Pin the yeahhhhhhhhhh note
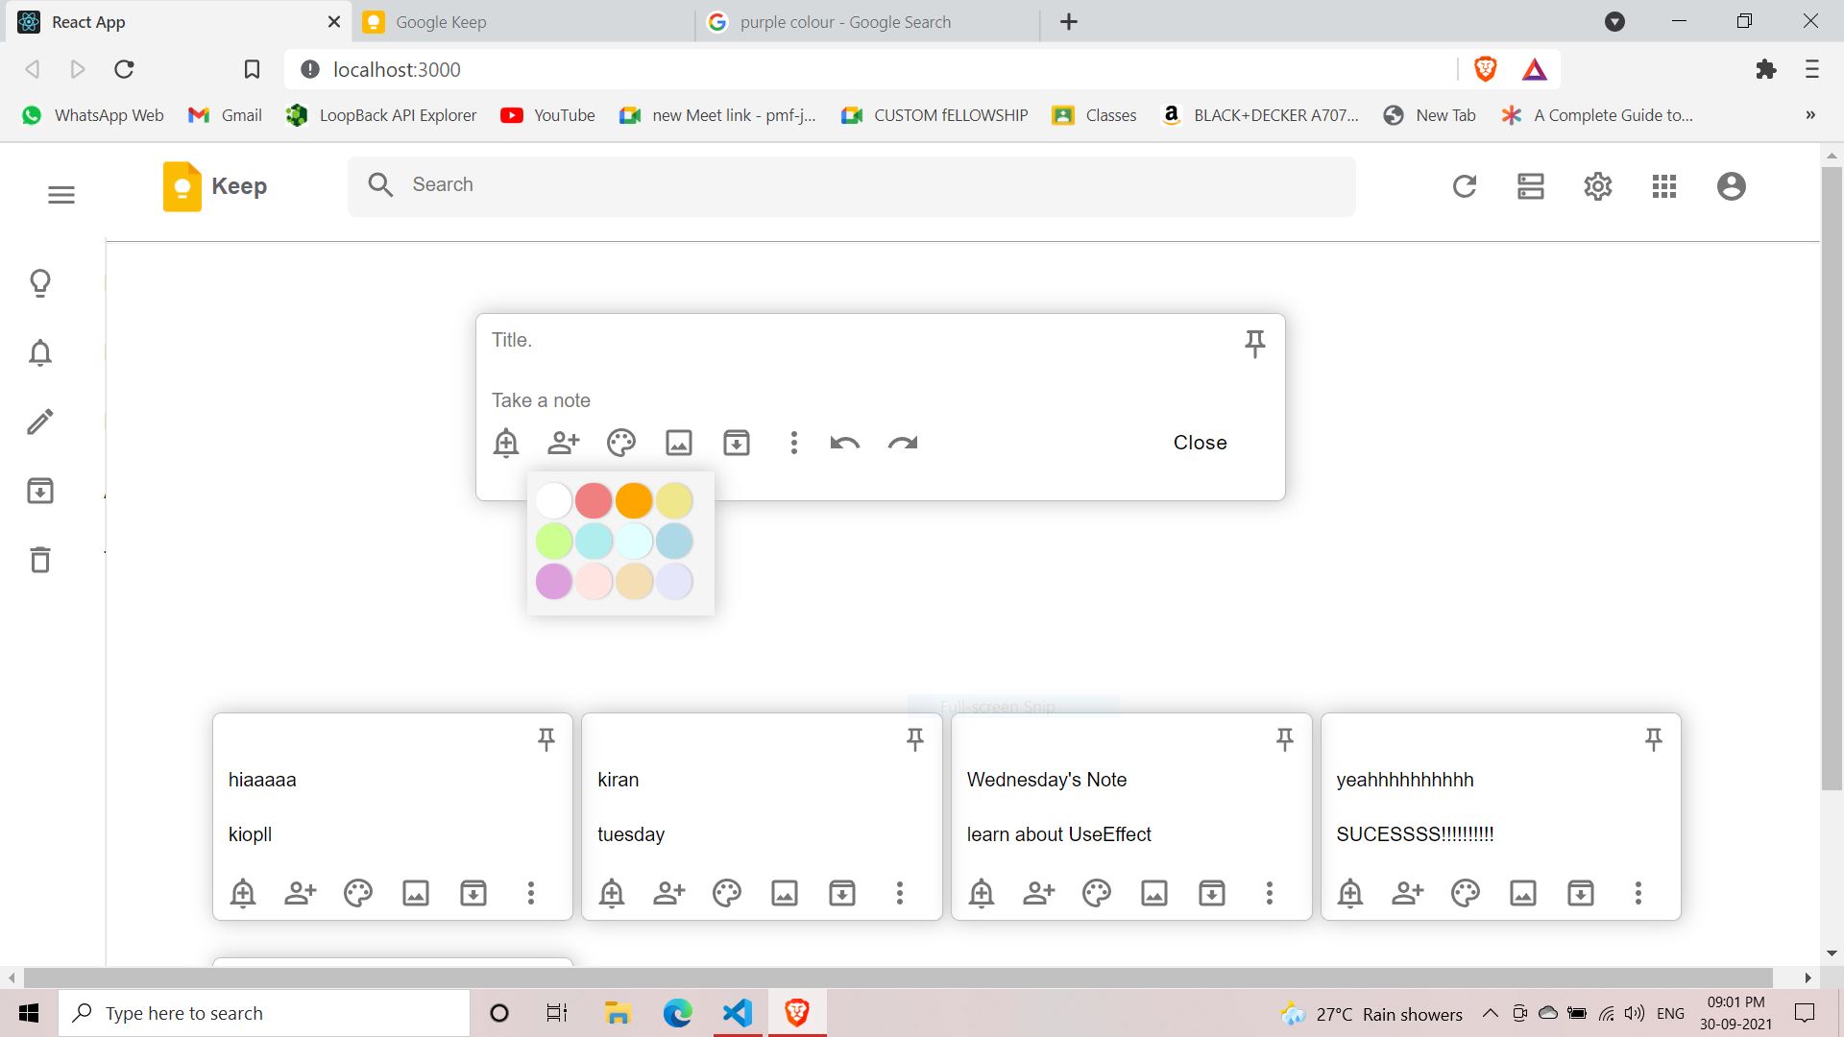1844x1037 pixels. 1653,738
